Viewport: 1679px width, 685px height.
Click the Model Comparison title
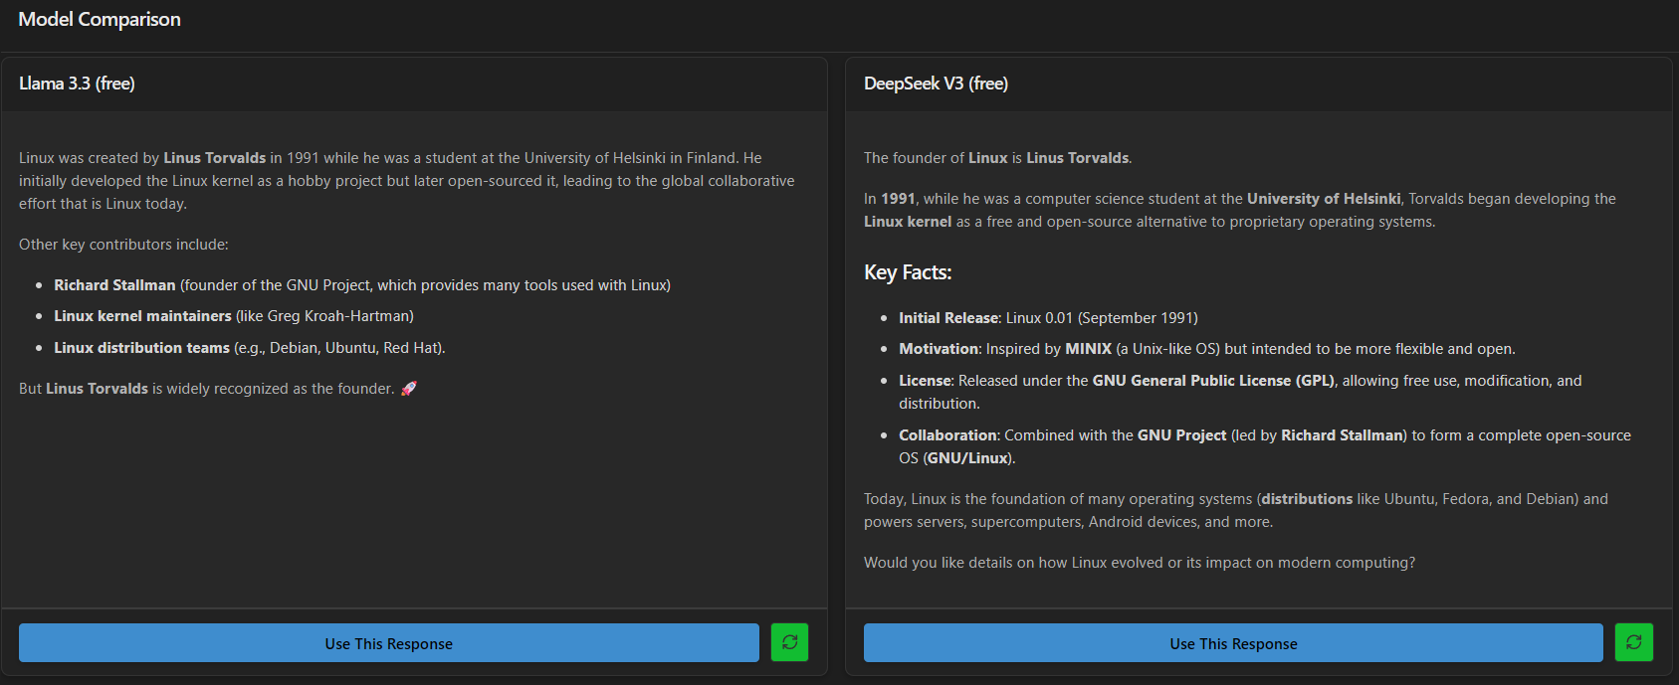[100, 19]
